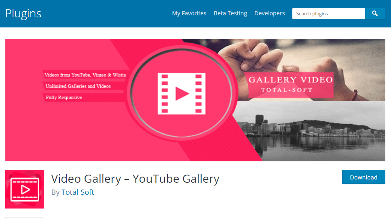Go to the Plugins heading link
391x219 pixels.
[x=23, y=14]
